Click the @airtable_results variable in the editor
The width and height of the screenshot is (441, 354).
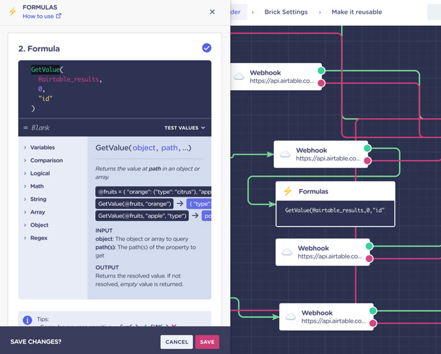(x=69, y=79)
